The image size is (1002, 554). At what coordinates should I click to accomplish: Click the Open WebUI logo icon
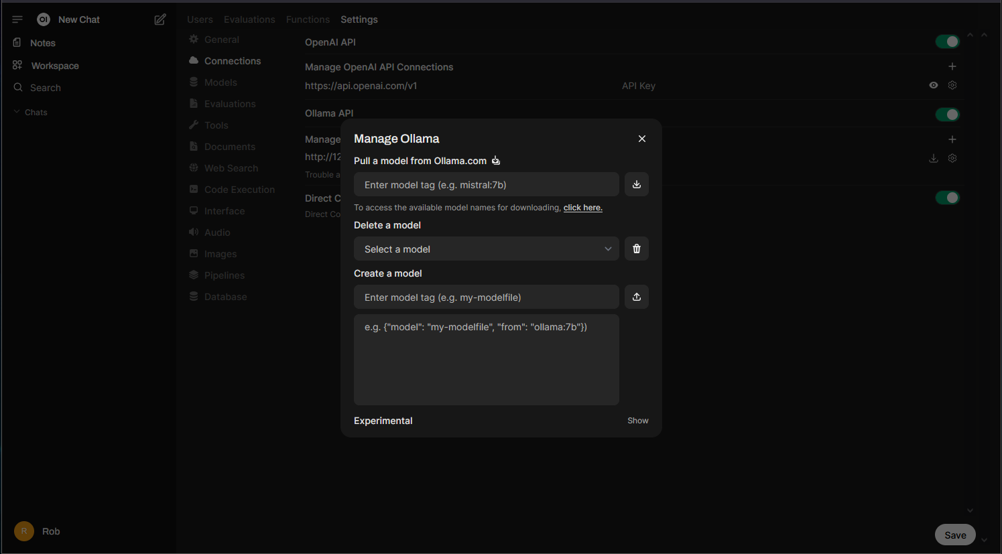44,19
